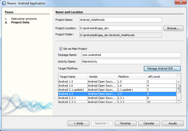Sort by Target Name column header
Screen dimensions: 188x131
pos(73,77)
